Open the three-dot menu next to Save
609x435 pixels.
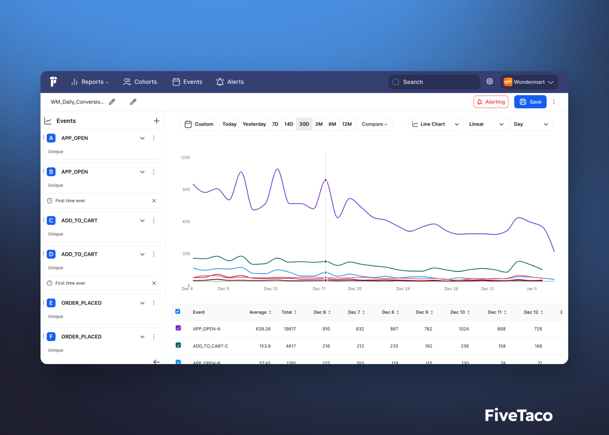554,102
